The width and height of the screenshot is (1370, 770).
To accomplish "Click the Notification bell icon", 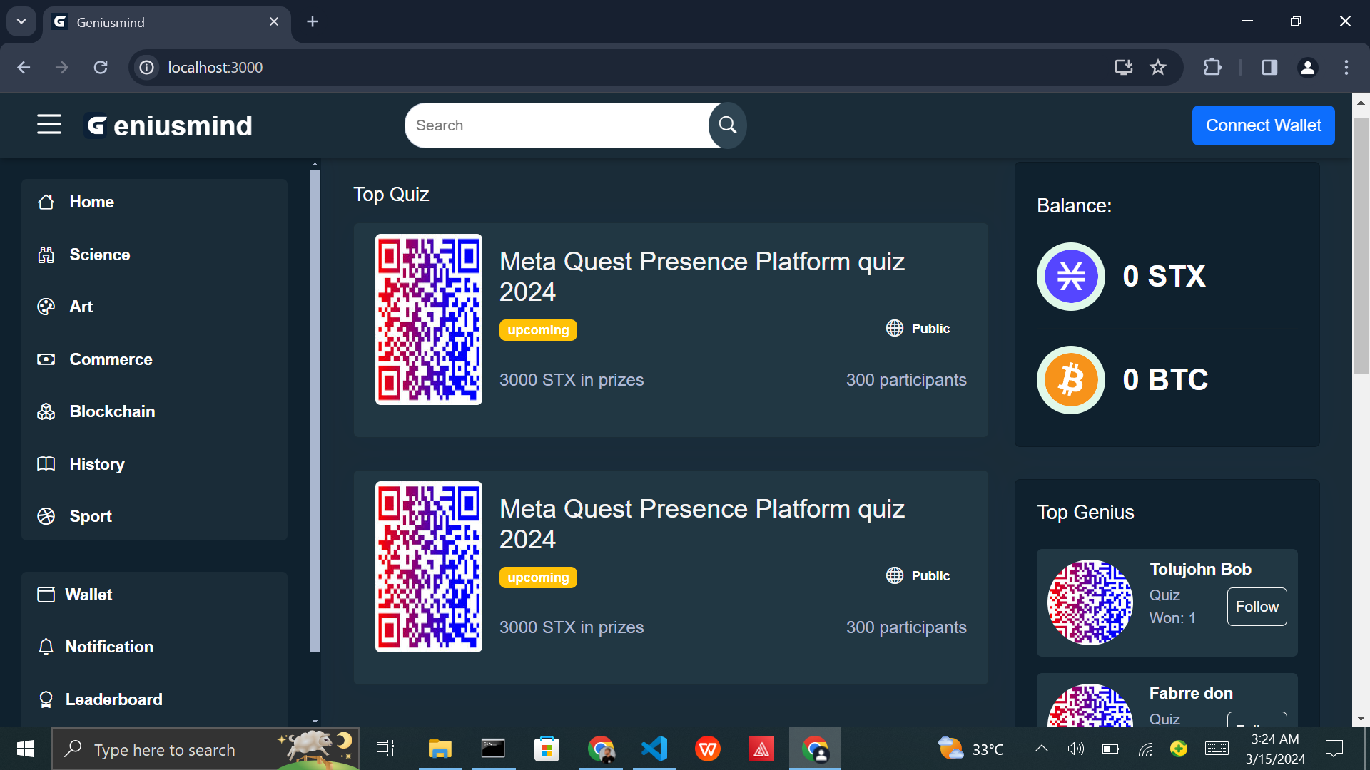I will [x=46, y=647].
